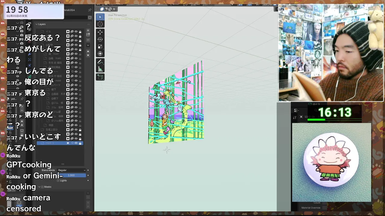Toggle the pin icon in properties header
The width and height of the screenshot is (385, 216).
(x=90, y=10)
